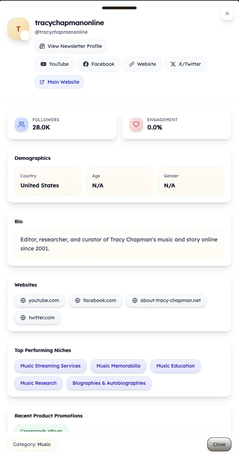The image size is (239, 454).
Task: Open the Country field showing United States
Action: coord(48,181)
